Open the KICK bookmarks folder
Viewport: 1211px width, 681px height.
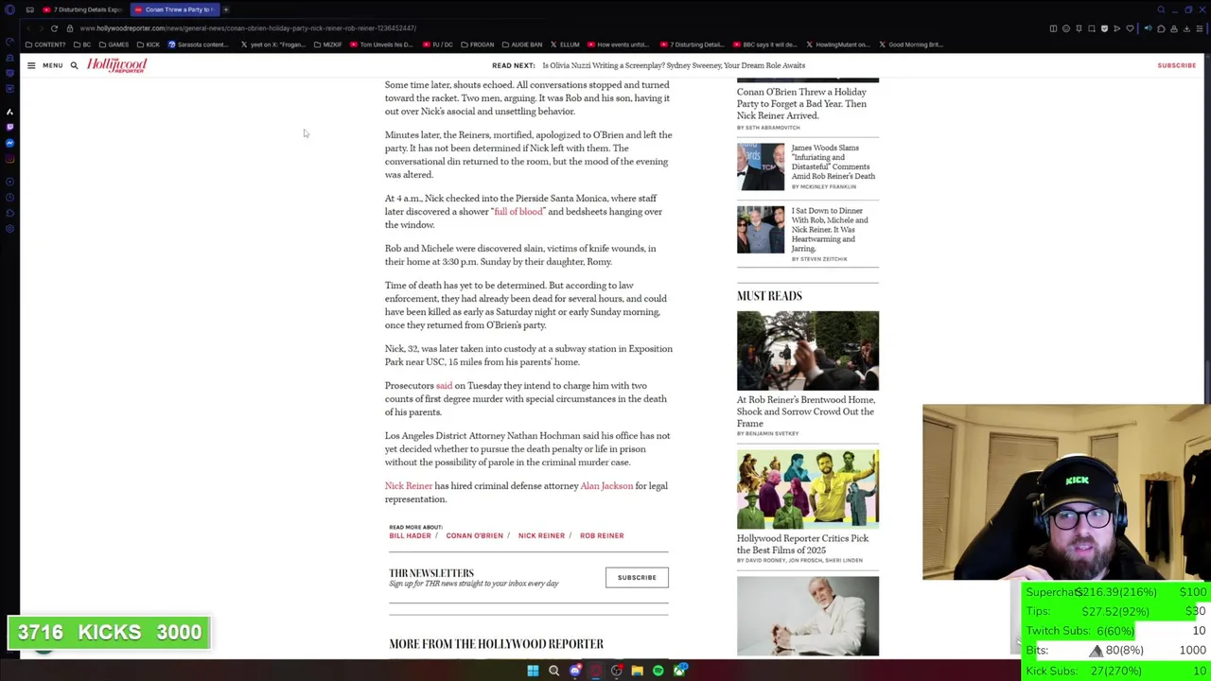click(149, 44)
